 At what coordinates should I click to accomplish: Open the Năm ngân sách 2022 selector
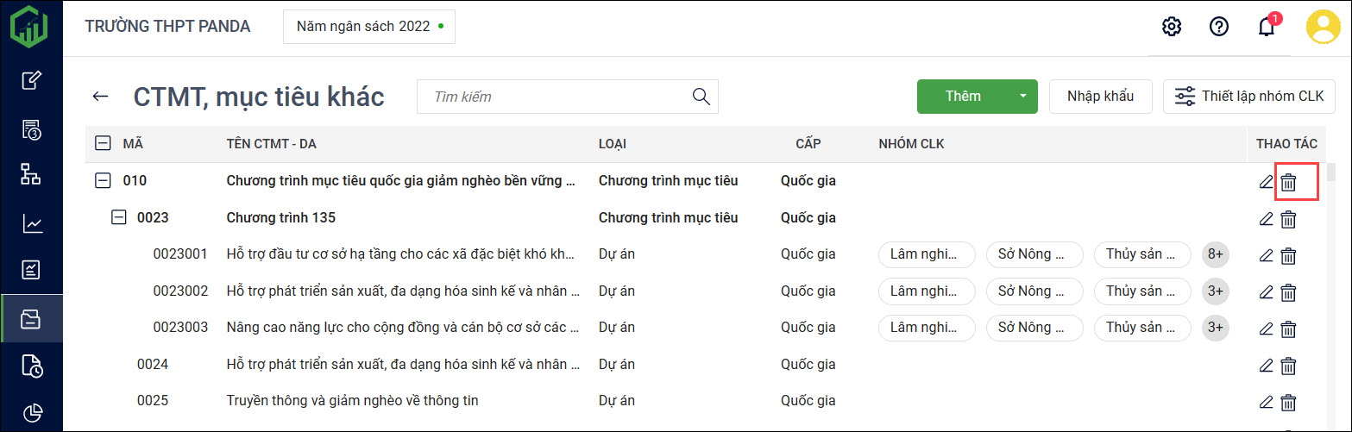click(368, 27)
